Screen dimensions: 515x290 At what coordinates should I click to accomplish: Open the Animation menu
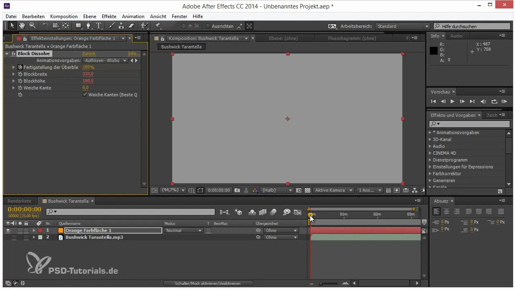pyautogui.click(x=133, y=16)
